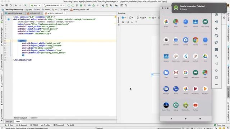Open Search Everywhere magnifier icon
This screenshot has height=129, width=230.
[126, 5]
